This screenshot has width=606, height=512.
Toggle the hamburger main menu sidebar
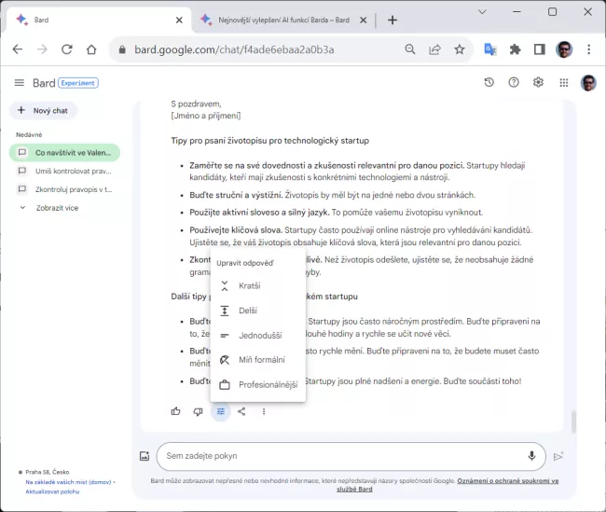click(19, 83)
